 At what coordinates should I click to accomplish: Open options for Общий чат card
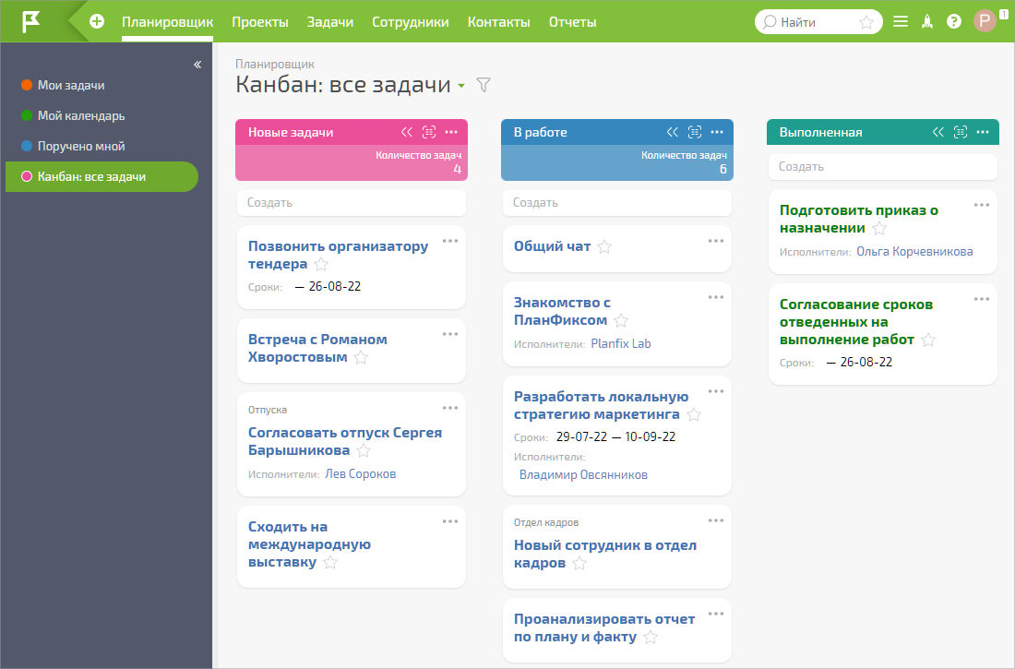pyautogui.click(x=716, y=241)
